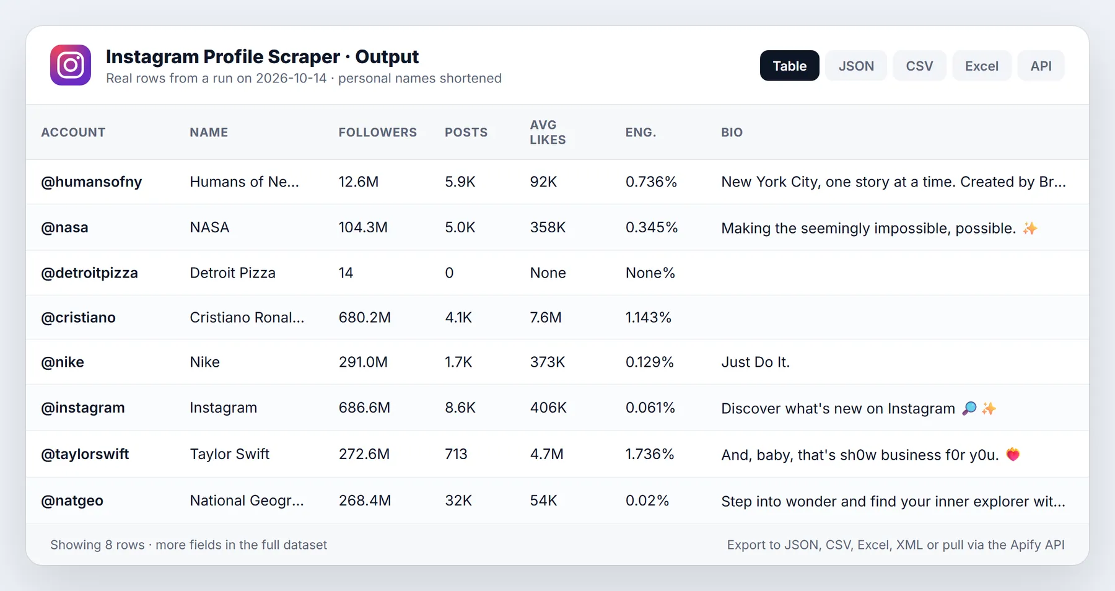The image size is (1115, 591).
Task: Click the bio starting 'New York City, one story'
Action: [893, 182]
